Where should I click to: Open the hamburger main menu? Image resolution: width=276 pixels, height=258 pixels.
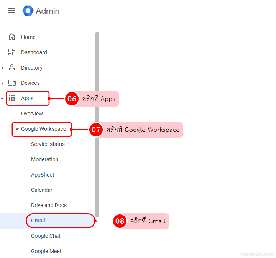11,11
